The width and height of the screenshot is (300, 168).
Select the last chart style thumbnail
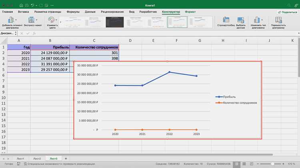click(x=199, y=22)
